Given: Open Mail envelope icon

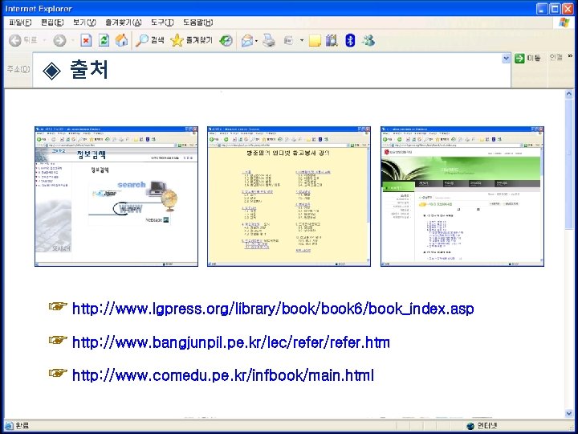Looking at the screenshot, I should point(247,40).
